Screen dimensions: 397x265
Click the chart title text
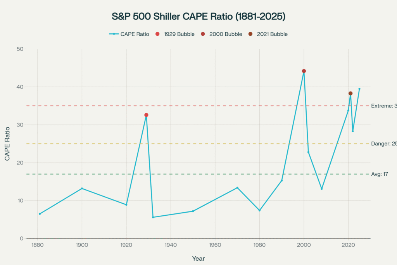[x=198, y=17]
